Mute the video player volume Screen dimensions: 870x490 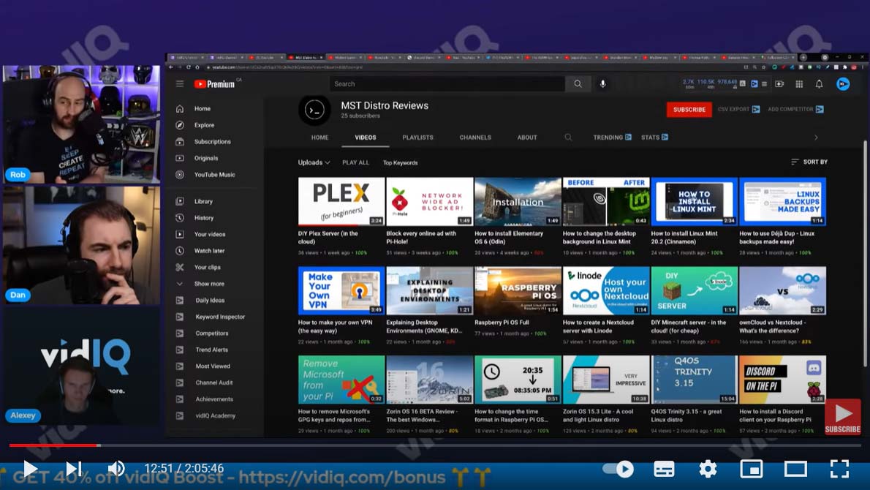point(116,469)
